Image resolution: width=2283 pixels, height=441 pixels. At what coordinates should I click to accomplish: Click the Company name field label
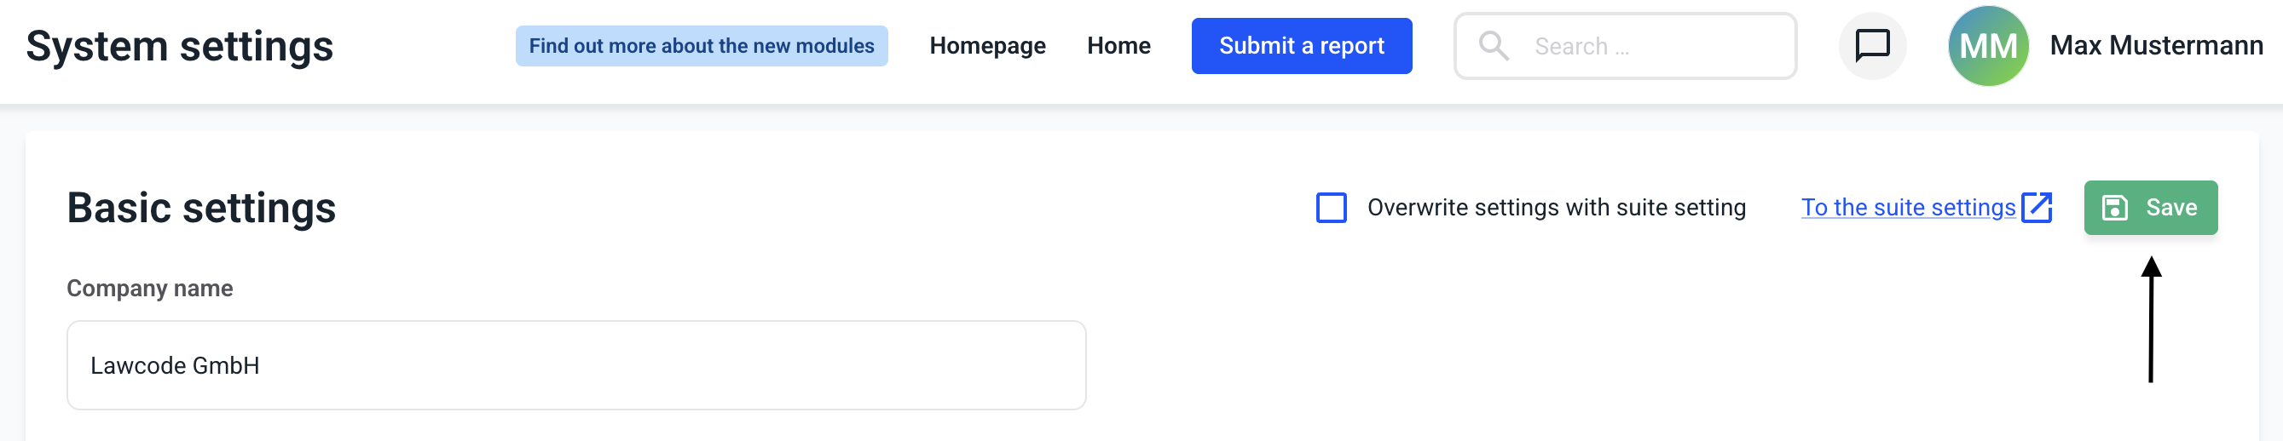(x=150, y=289)
